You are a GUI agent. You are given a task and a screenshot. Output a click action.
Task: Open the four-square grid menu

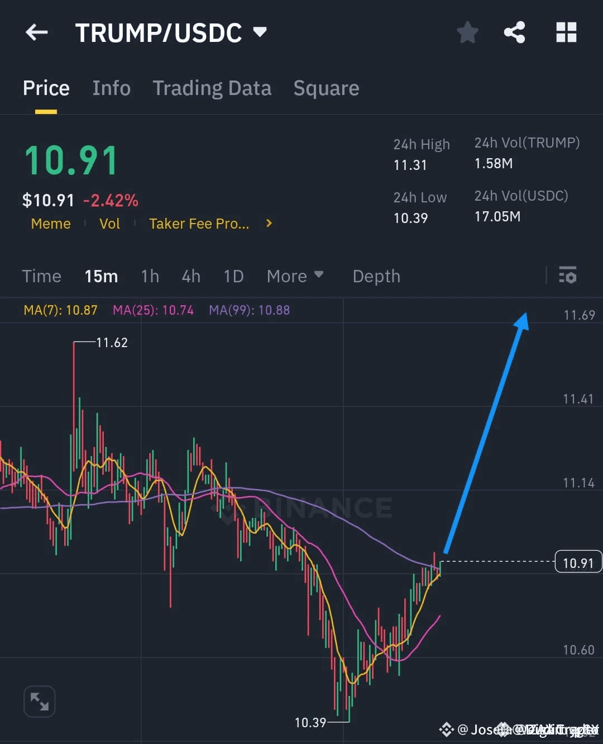[566, 32]
